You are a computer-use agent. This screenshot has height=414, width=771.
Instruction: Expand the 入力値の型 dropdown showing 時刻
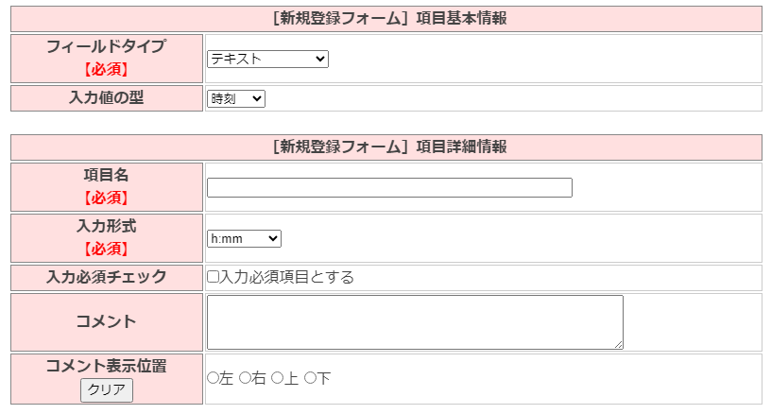(236, 98)
